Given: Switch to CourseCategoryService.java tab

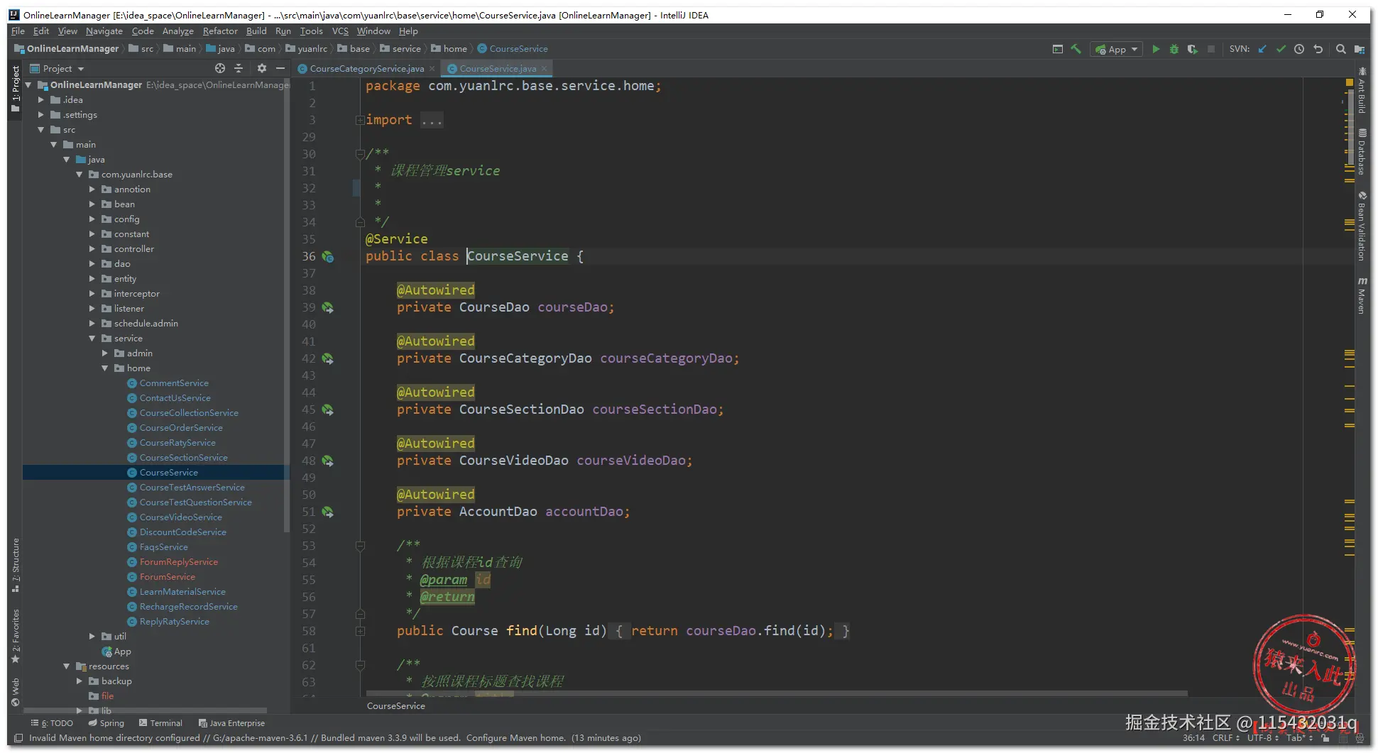Looking at the screenshot, I should pyautogui.click(x=366, y=69).
